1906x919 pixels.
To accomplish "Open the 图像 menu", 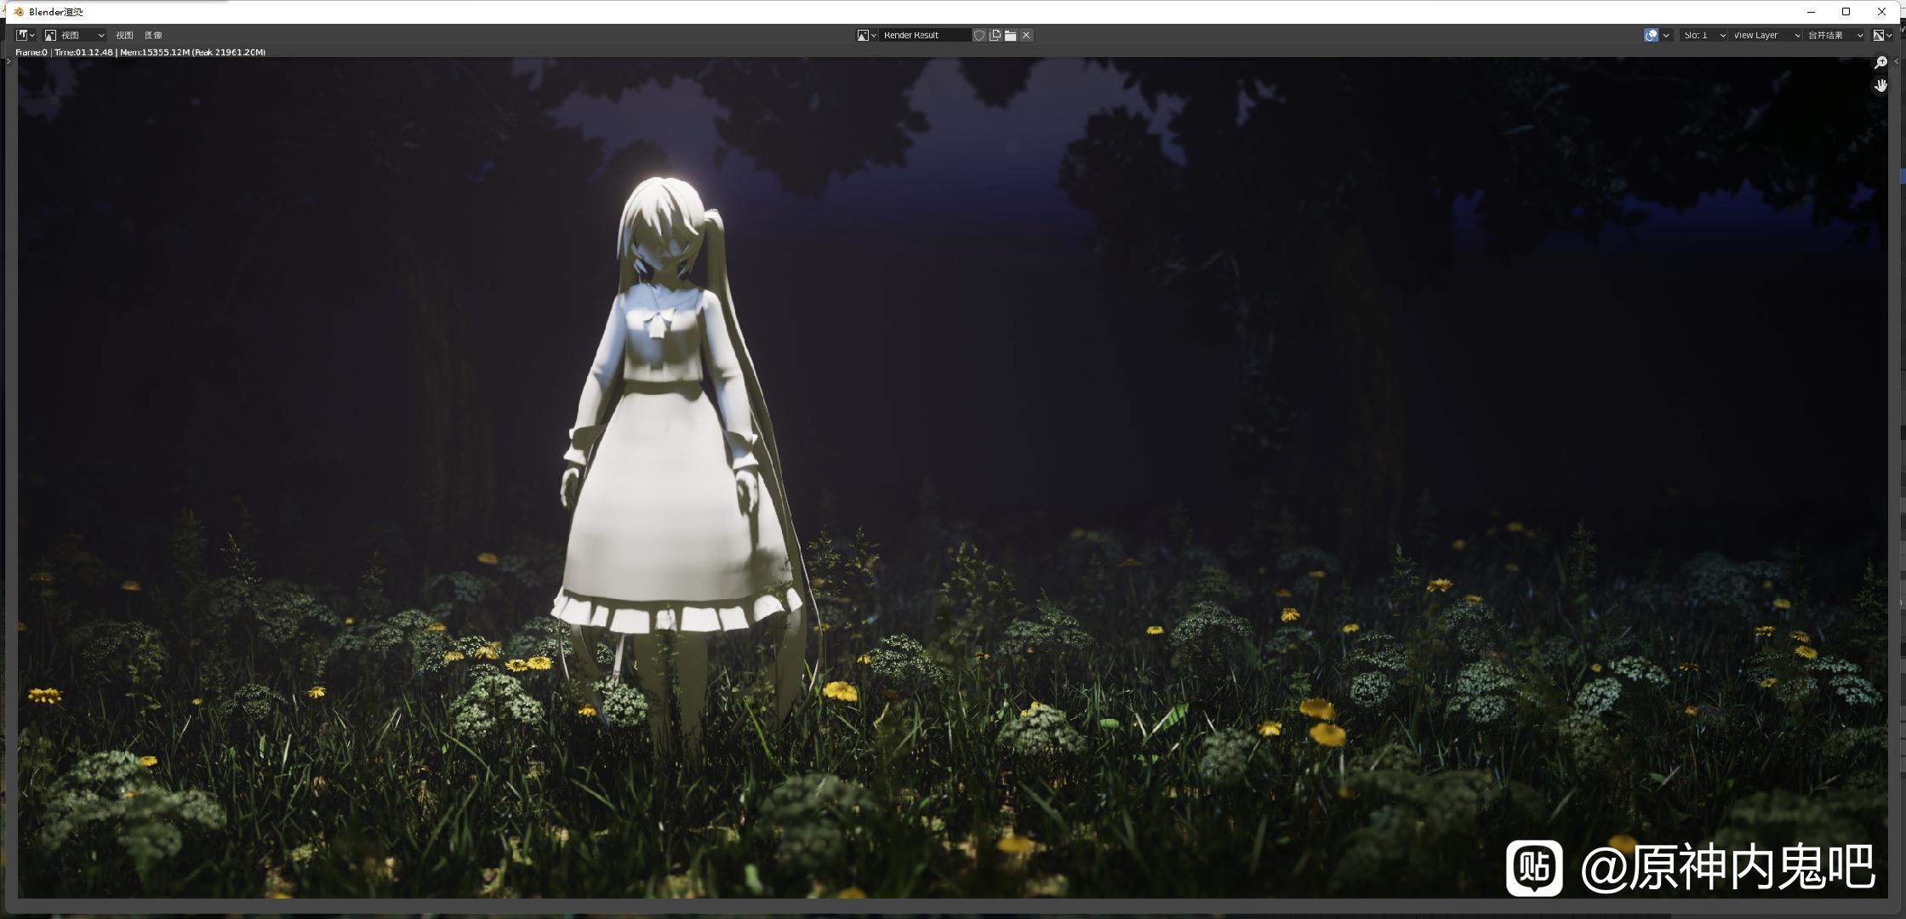I will pos(153,35).
